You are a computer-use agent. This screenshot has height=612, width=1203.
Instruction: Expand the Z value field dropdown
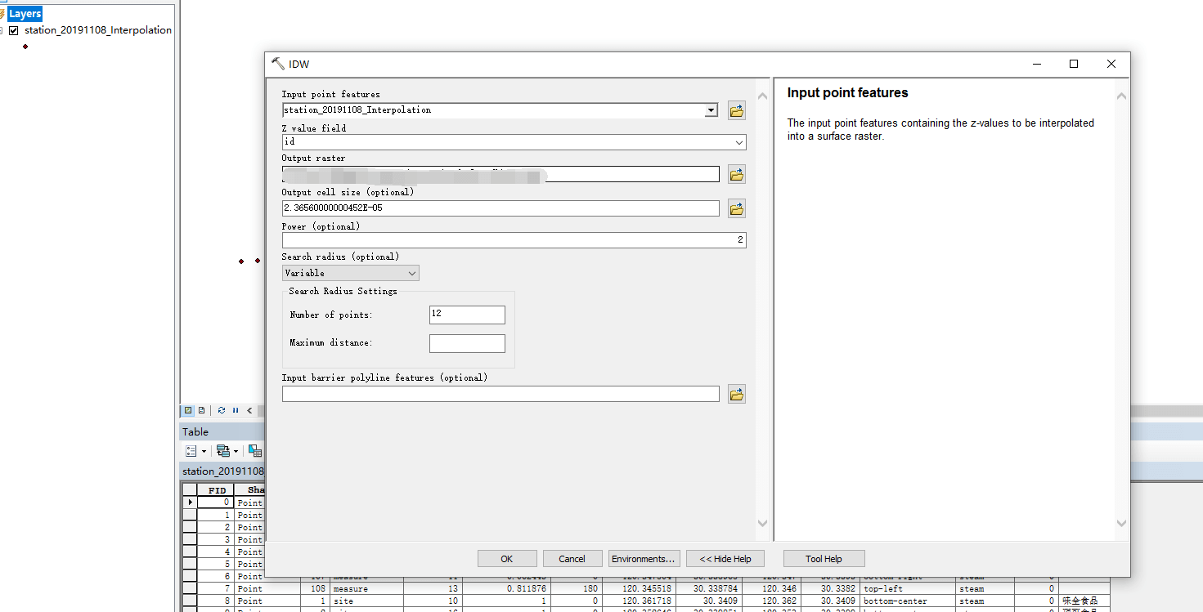(x=738, y=142)
